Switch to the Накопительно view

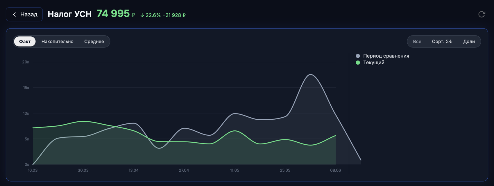point(57,41)
